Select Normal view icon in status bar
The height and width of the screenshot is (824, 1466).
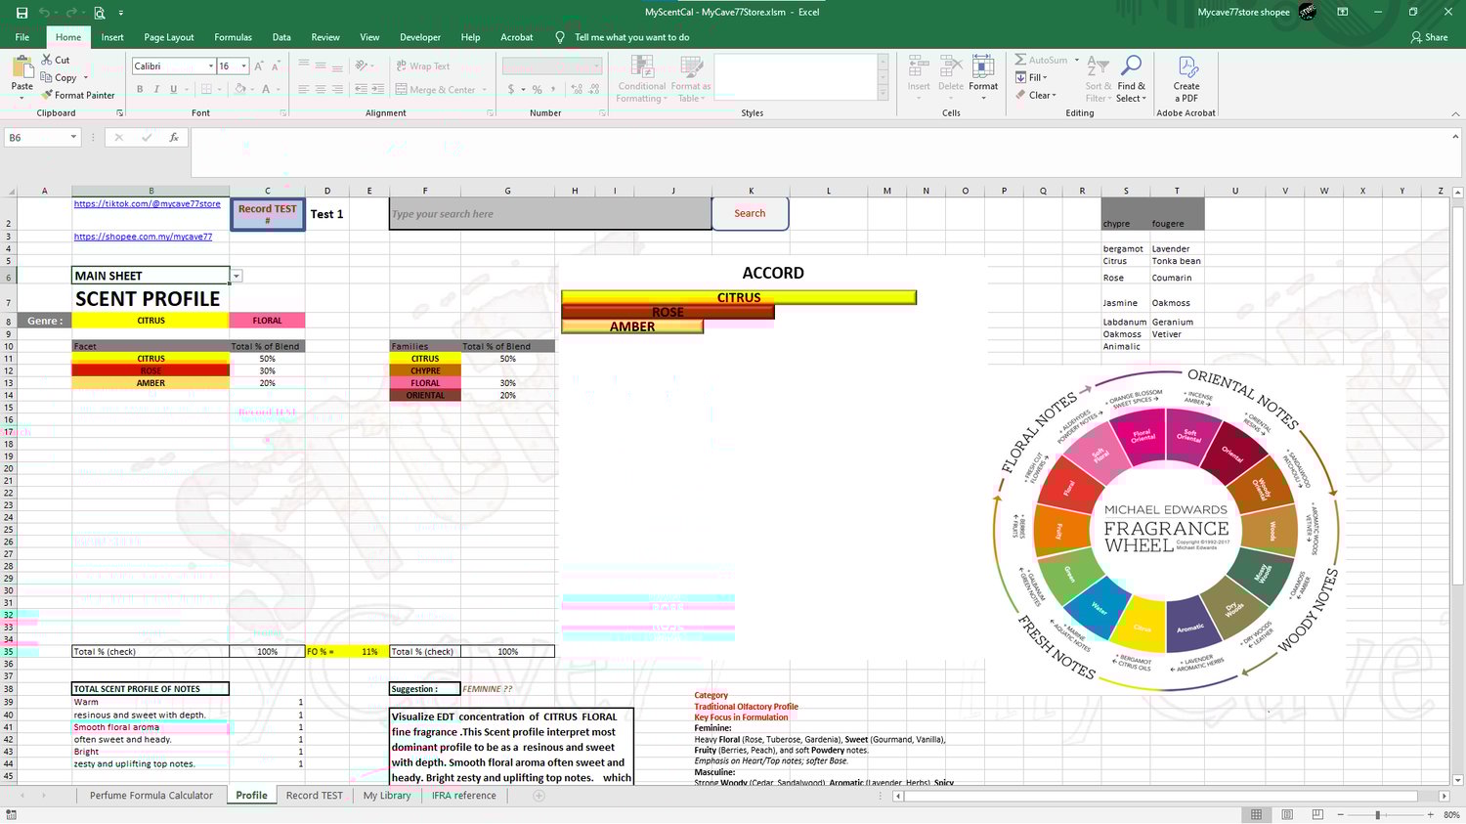tap(1257, 814)
